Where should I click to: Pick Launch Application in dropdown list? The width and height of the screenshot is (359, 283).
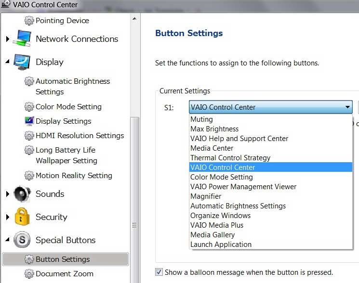(221, 244)
